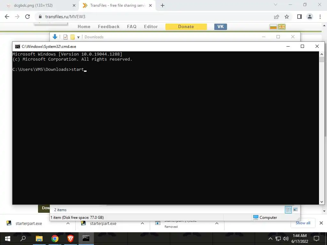Click the forward navigation arrow
This screenshot has height=245, width=327.
coord(17,17)
